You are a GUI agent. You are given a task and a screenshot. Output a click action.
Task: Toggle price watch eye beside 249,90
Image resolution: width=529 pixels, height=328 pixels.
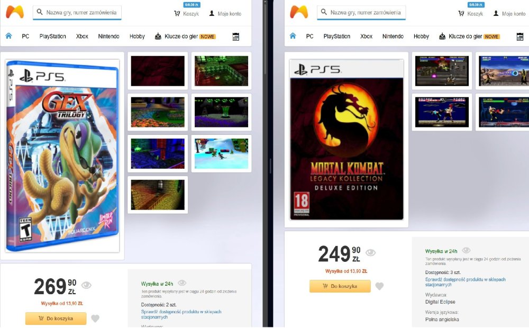click(370, 253)
